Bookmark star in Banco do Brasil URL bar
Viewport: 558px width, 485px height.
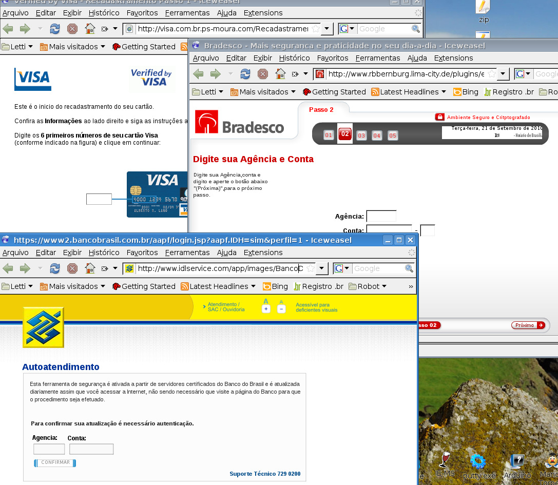tap(311, 268)
